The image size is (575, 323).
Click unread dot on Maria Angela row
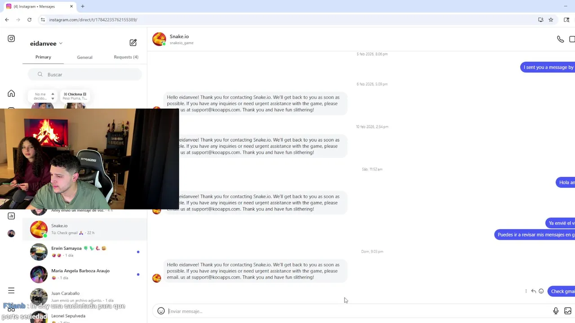click(138, 274)
